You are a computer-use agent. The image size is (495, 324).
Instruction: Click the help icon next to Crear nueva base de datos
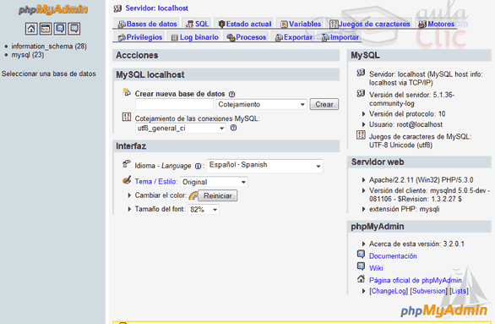tap(232, 94)
